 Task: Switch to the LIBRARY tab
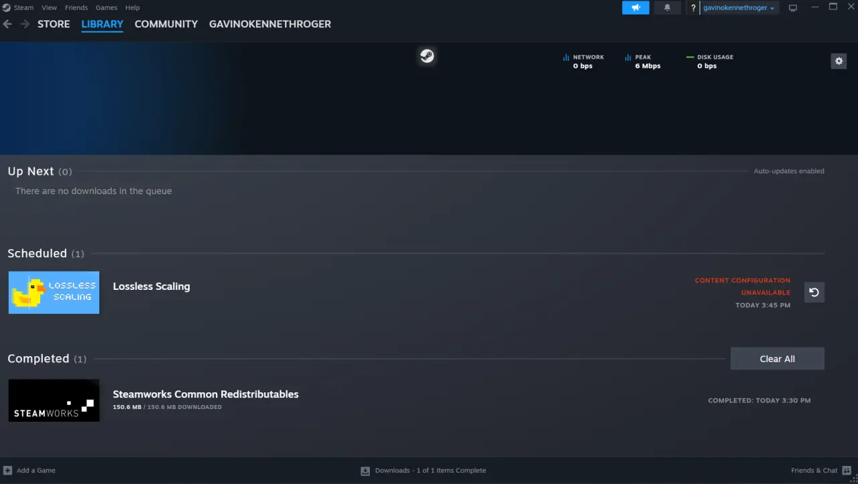point(103,24)
